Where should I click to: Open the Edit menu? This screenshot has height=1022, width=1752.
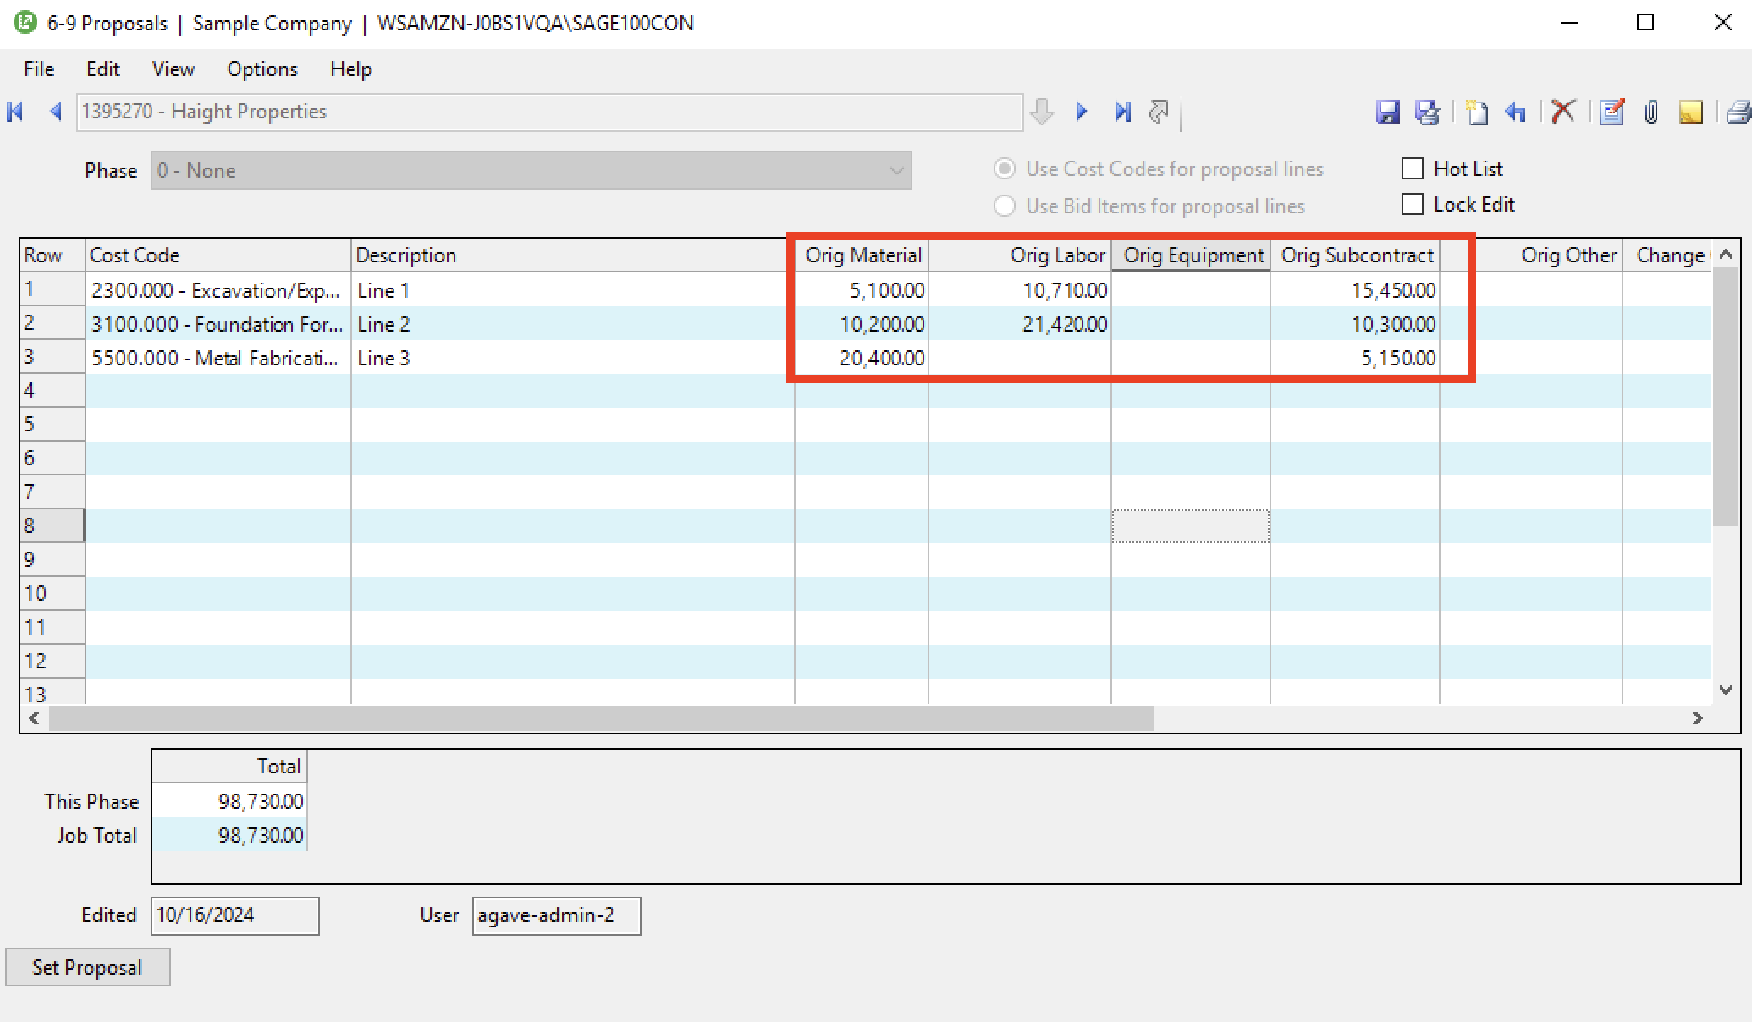tap(102, 69)
